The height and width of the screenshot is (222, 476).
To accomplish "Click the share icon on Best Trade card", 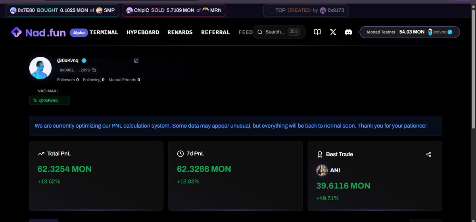I will coord(429,154).
